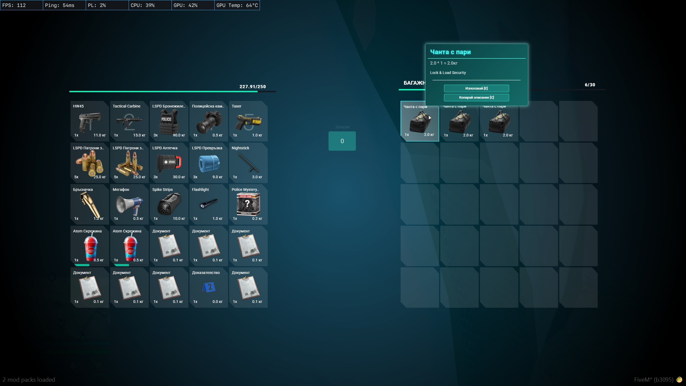Click the amount input field showing 0

click(342, 141)
